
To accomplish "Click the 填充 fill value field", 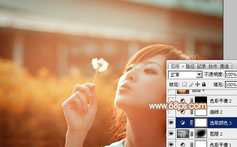I will (x=231, y=85).
